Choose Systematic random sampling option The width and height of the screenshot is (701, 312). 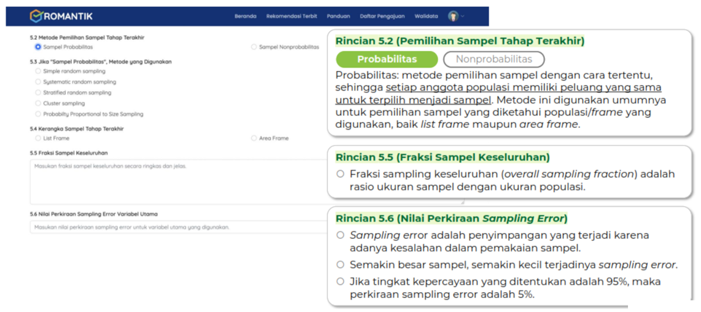(x=38, y=82)
